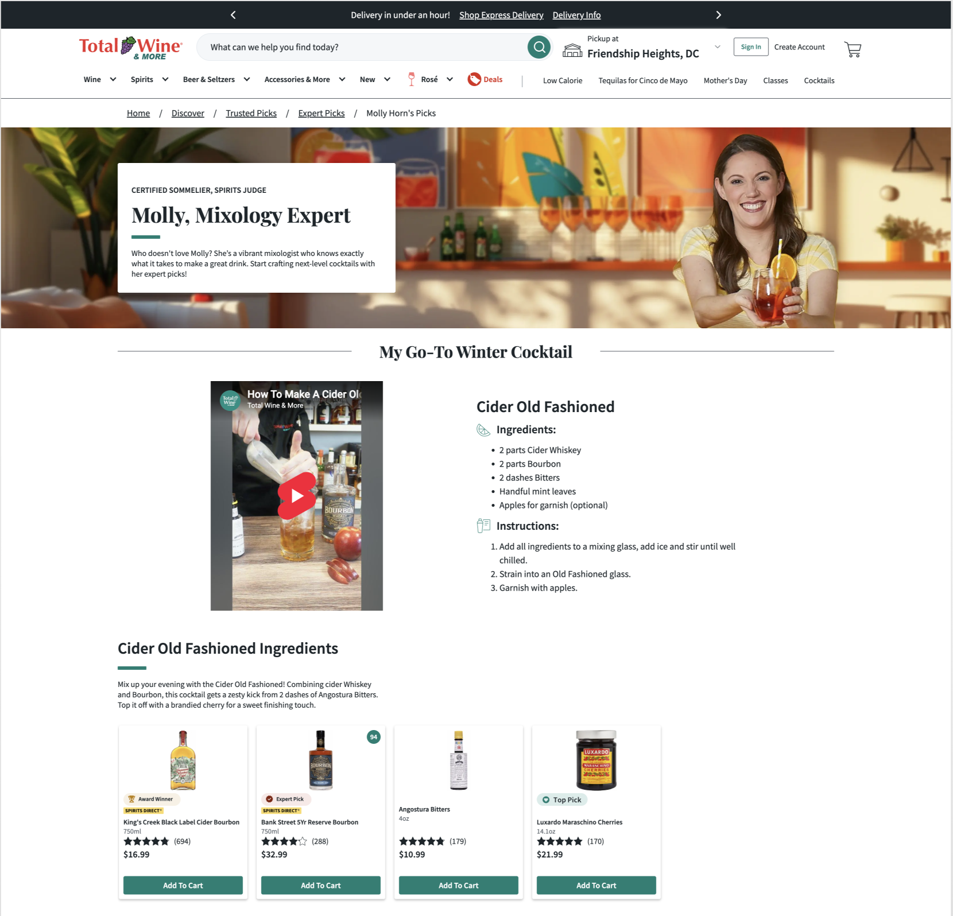This screenshot has width=953, height=916.
Task: Click Create Account
Action: pyautogui.click(x=799, y=47)
